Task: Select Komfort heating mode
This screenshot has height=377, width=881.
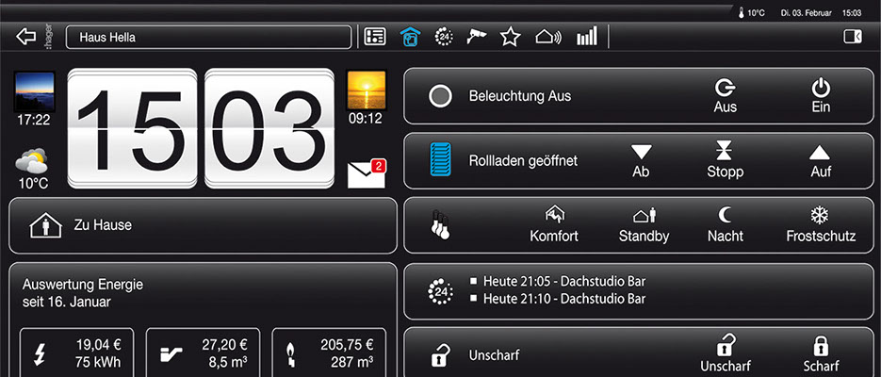Action: point(554,226)
